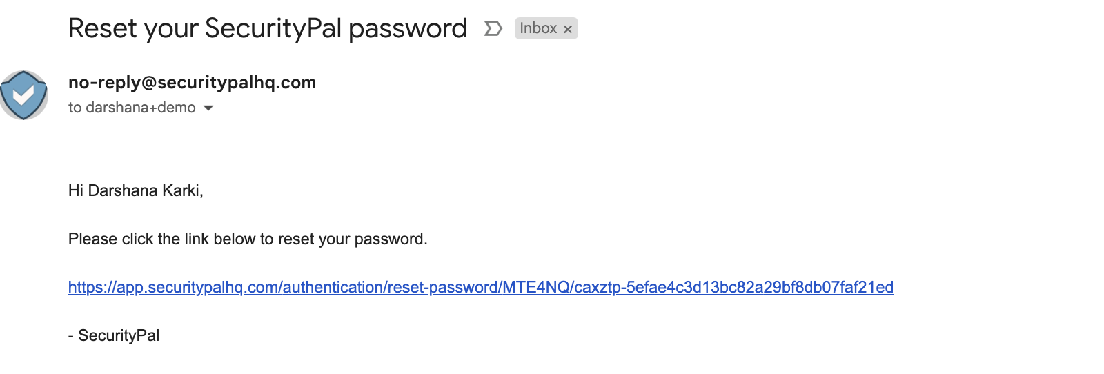Remove the Inbox label using its x
This screenshot has width=1104, height=374.
click(568, 29)
